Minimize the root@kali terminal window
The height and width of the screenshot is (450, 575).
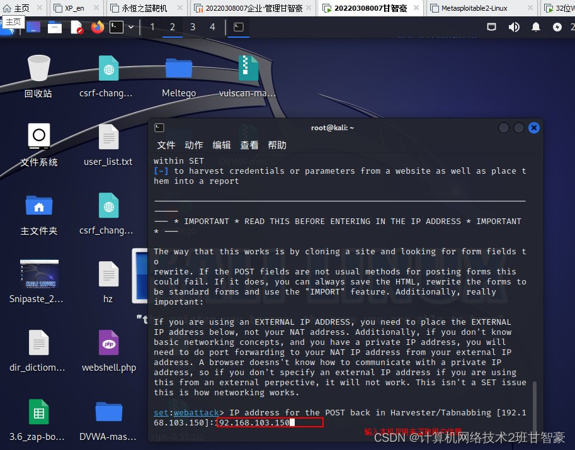[504, 128]
